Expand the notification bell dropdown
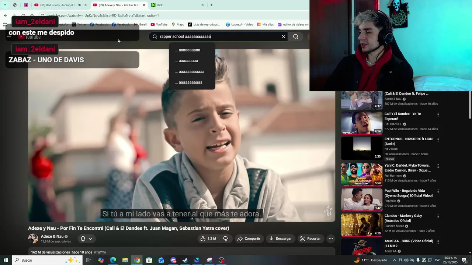 tap(86, 239)
